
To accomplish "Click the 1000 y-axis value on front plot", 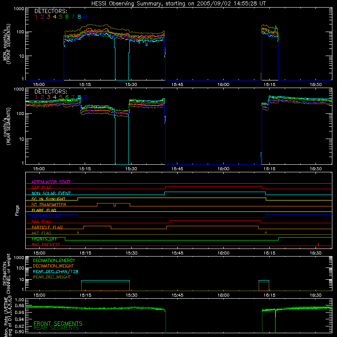I will 19,9.
